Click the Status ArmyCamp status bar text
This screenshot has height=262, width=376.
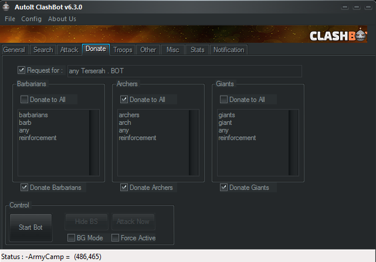[51, 257]
